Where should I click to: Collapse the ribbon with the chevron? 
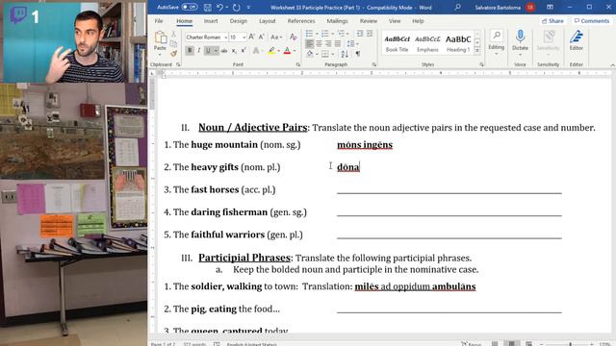(612, 64)
